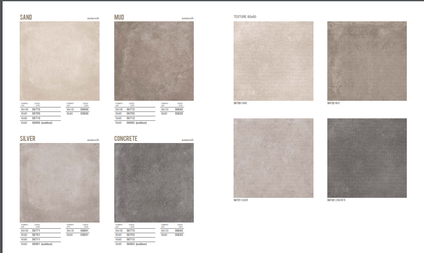This screenshot has height=253, width=424.
Task: Click the TEXTURE 80x80 title
Action: click(x=245, y=17)
